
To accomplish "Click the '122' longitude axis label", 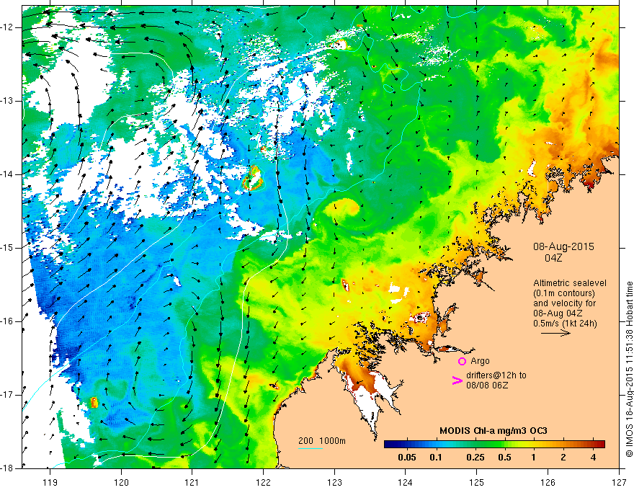I will [263, 482].
